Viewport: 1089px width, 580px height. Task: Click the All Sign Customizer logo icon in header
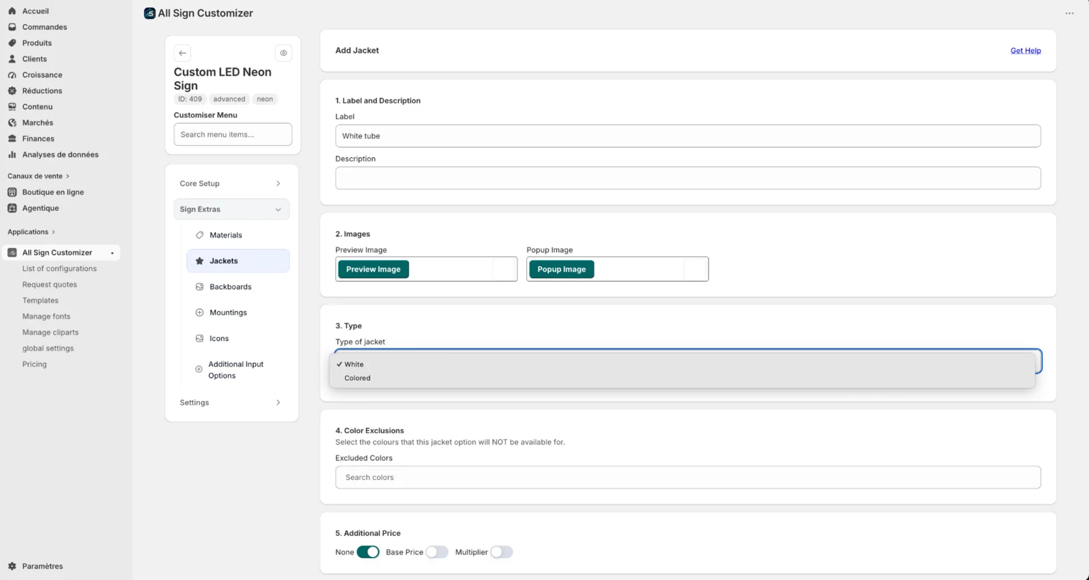[x=150, y=13]
